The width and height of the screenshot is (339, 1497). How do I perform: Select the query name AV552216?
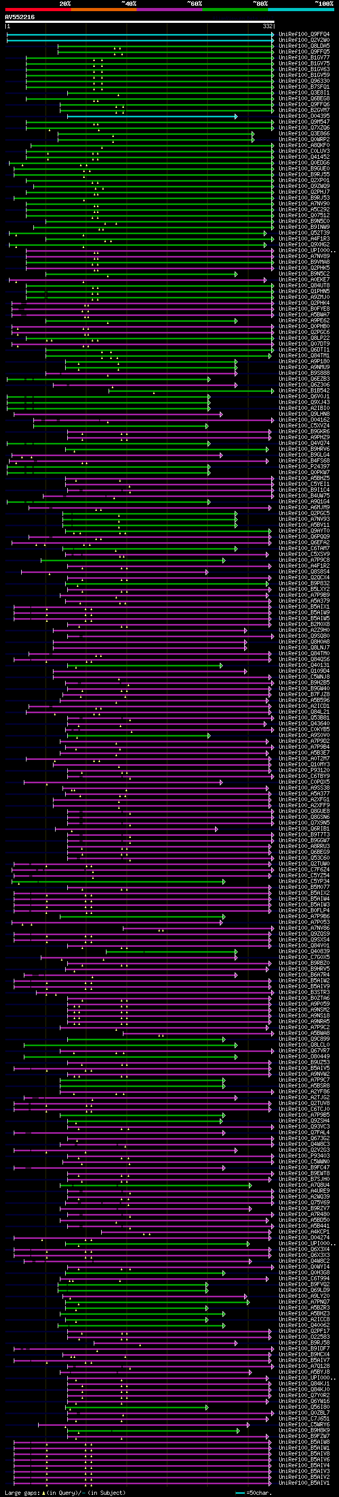[x=20, y=18]
